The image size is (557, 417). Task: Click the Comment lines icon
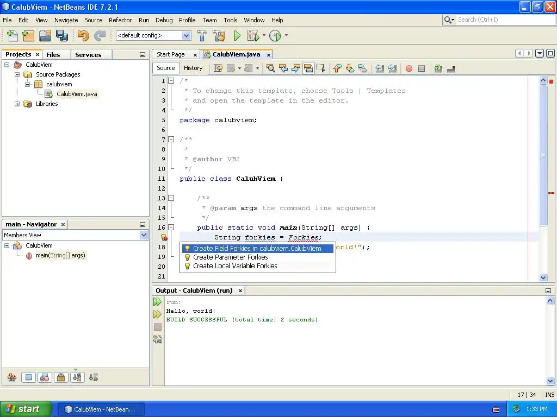pos(438,68)
